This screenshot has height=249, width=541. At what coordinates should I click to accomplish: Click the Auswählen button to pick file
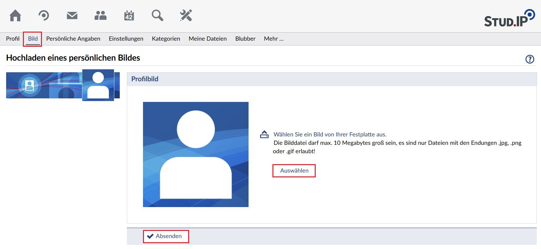point(294,171)
